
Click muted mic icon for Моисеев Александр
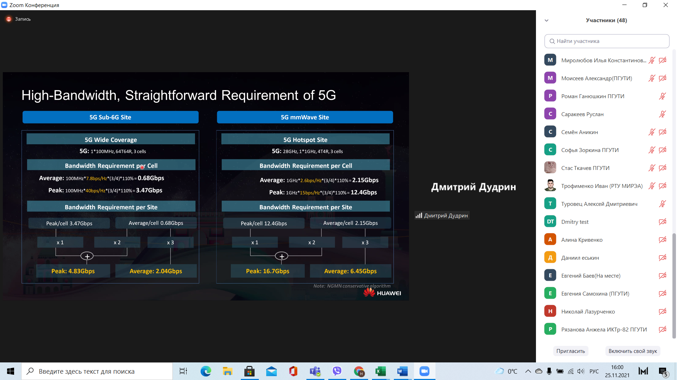(x=652, y=78)
